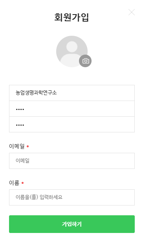Focus the 이메일 input box
This screenshot has width=143, height=242.
pyautogui.click(x=72, y=161)
